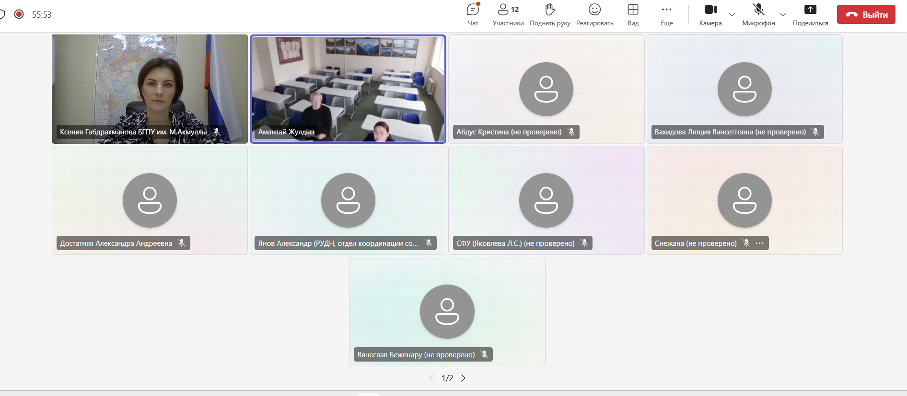Open the More (Еще) options menu

(x=666, y=14)
